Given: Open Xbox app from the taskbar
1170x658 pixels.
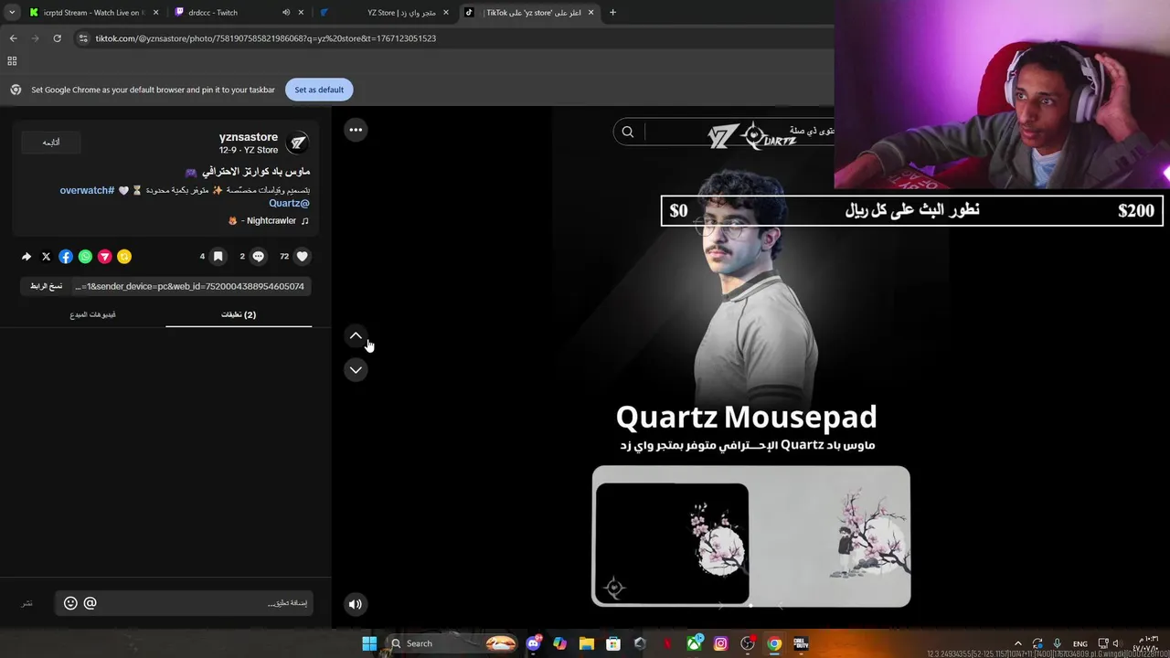Looking at the screenshot, I should [695, 643].
